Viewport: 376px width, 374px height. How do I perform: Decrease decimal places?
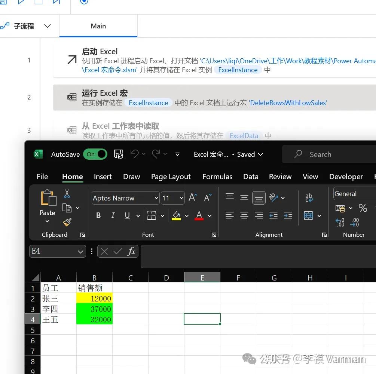click(x=355, y=223)
